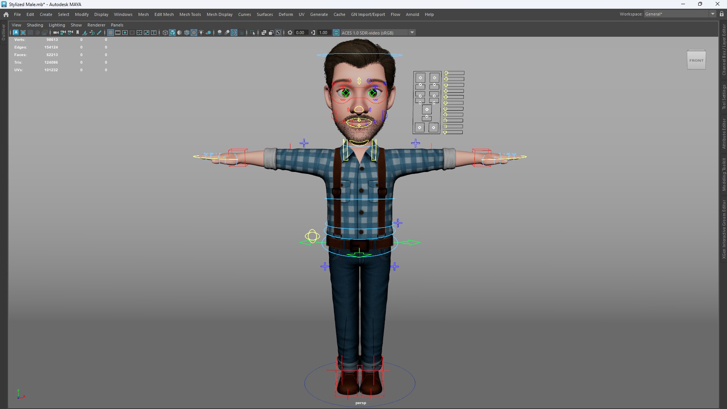Toggle the view transform ON button
The image size is (727, 409).
pos(336,33)
